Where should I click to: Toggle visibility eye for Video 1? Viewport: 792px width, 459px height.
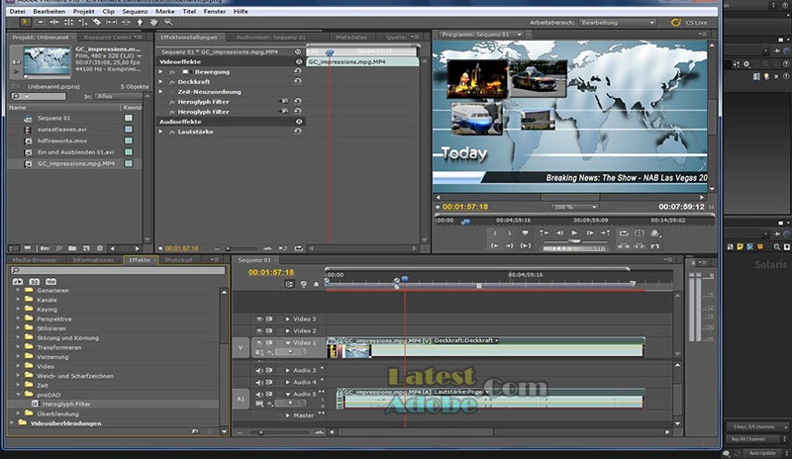259,342
